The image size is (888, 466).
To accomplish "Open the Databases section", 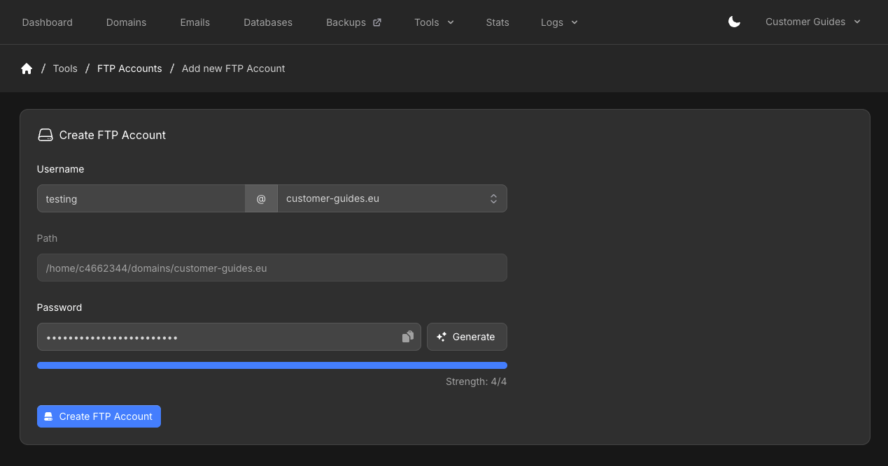I will (x=268, y=22).
